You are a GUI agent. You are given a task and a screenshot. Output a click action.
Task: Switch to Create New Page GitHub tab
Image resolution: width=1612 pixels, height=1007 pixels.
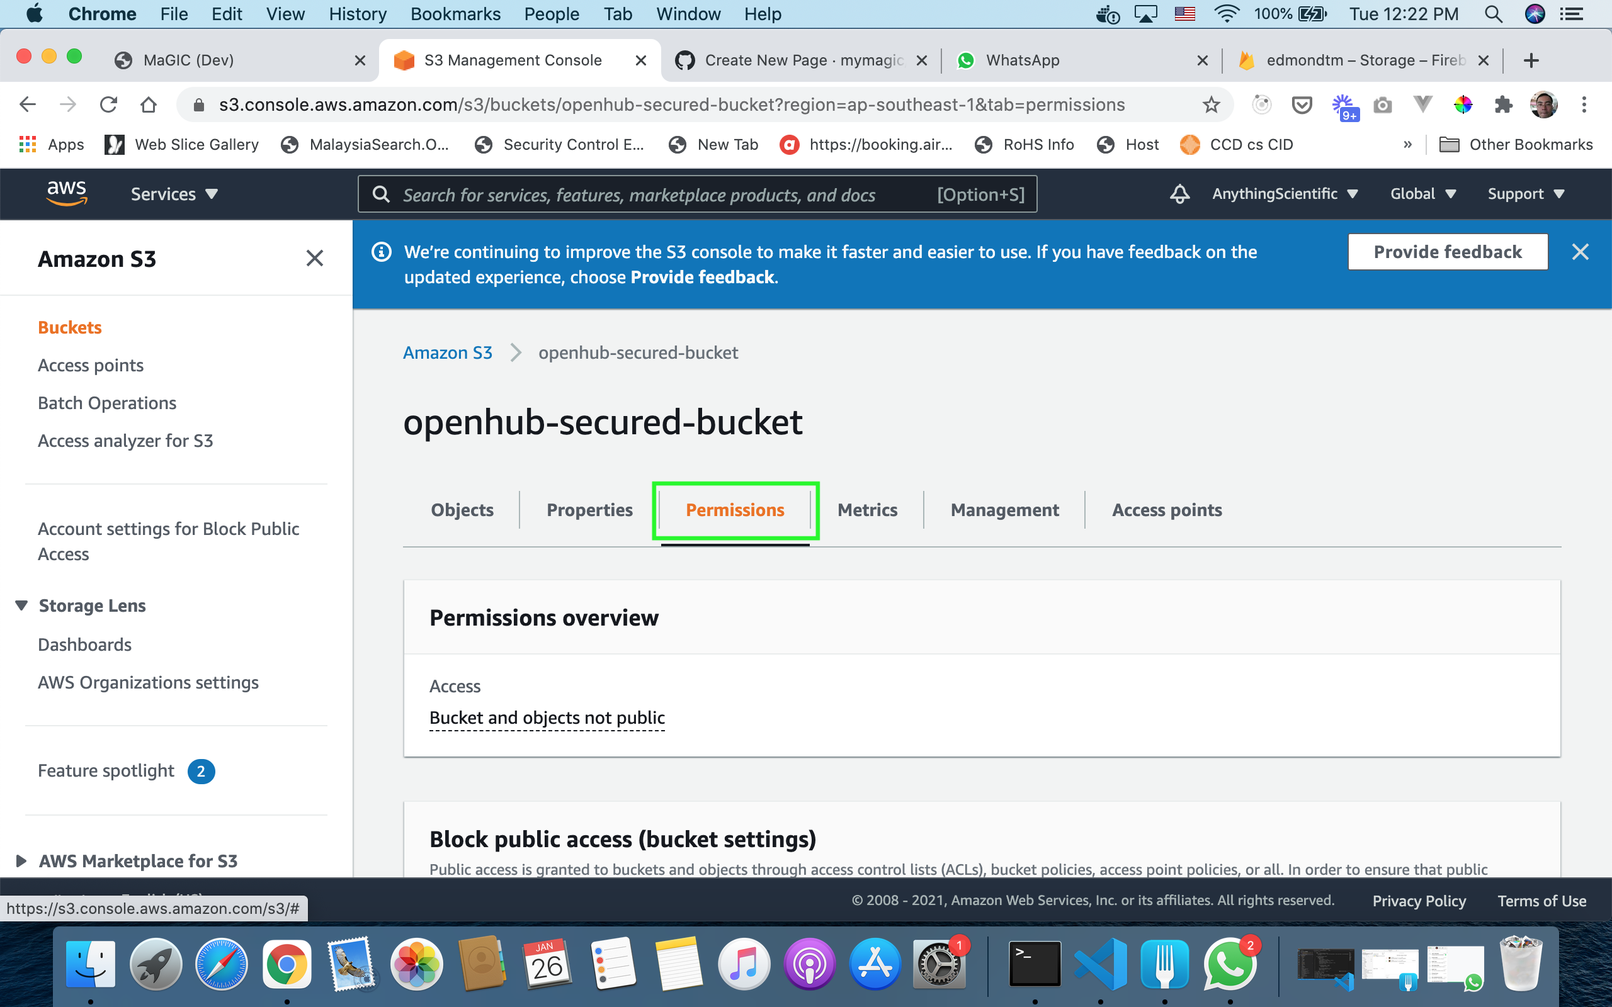coord(802,60)
